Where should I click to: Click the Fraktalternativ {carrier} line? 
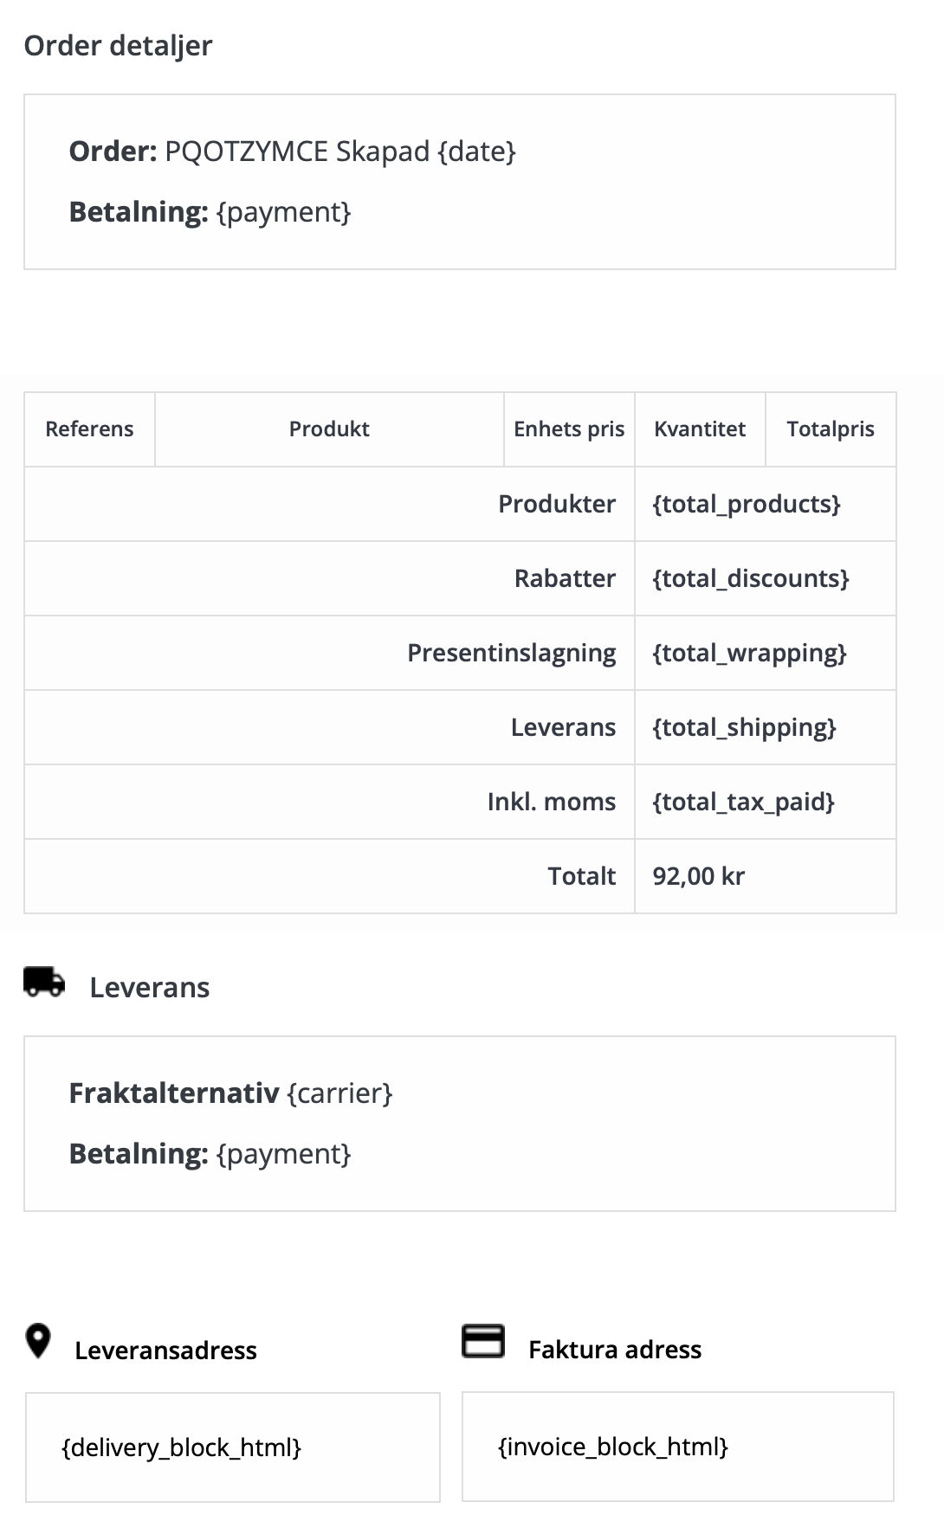pyautogui.click(x=230, y=1093)
